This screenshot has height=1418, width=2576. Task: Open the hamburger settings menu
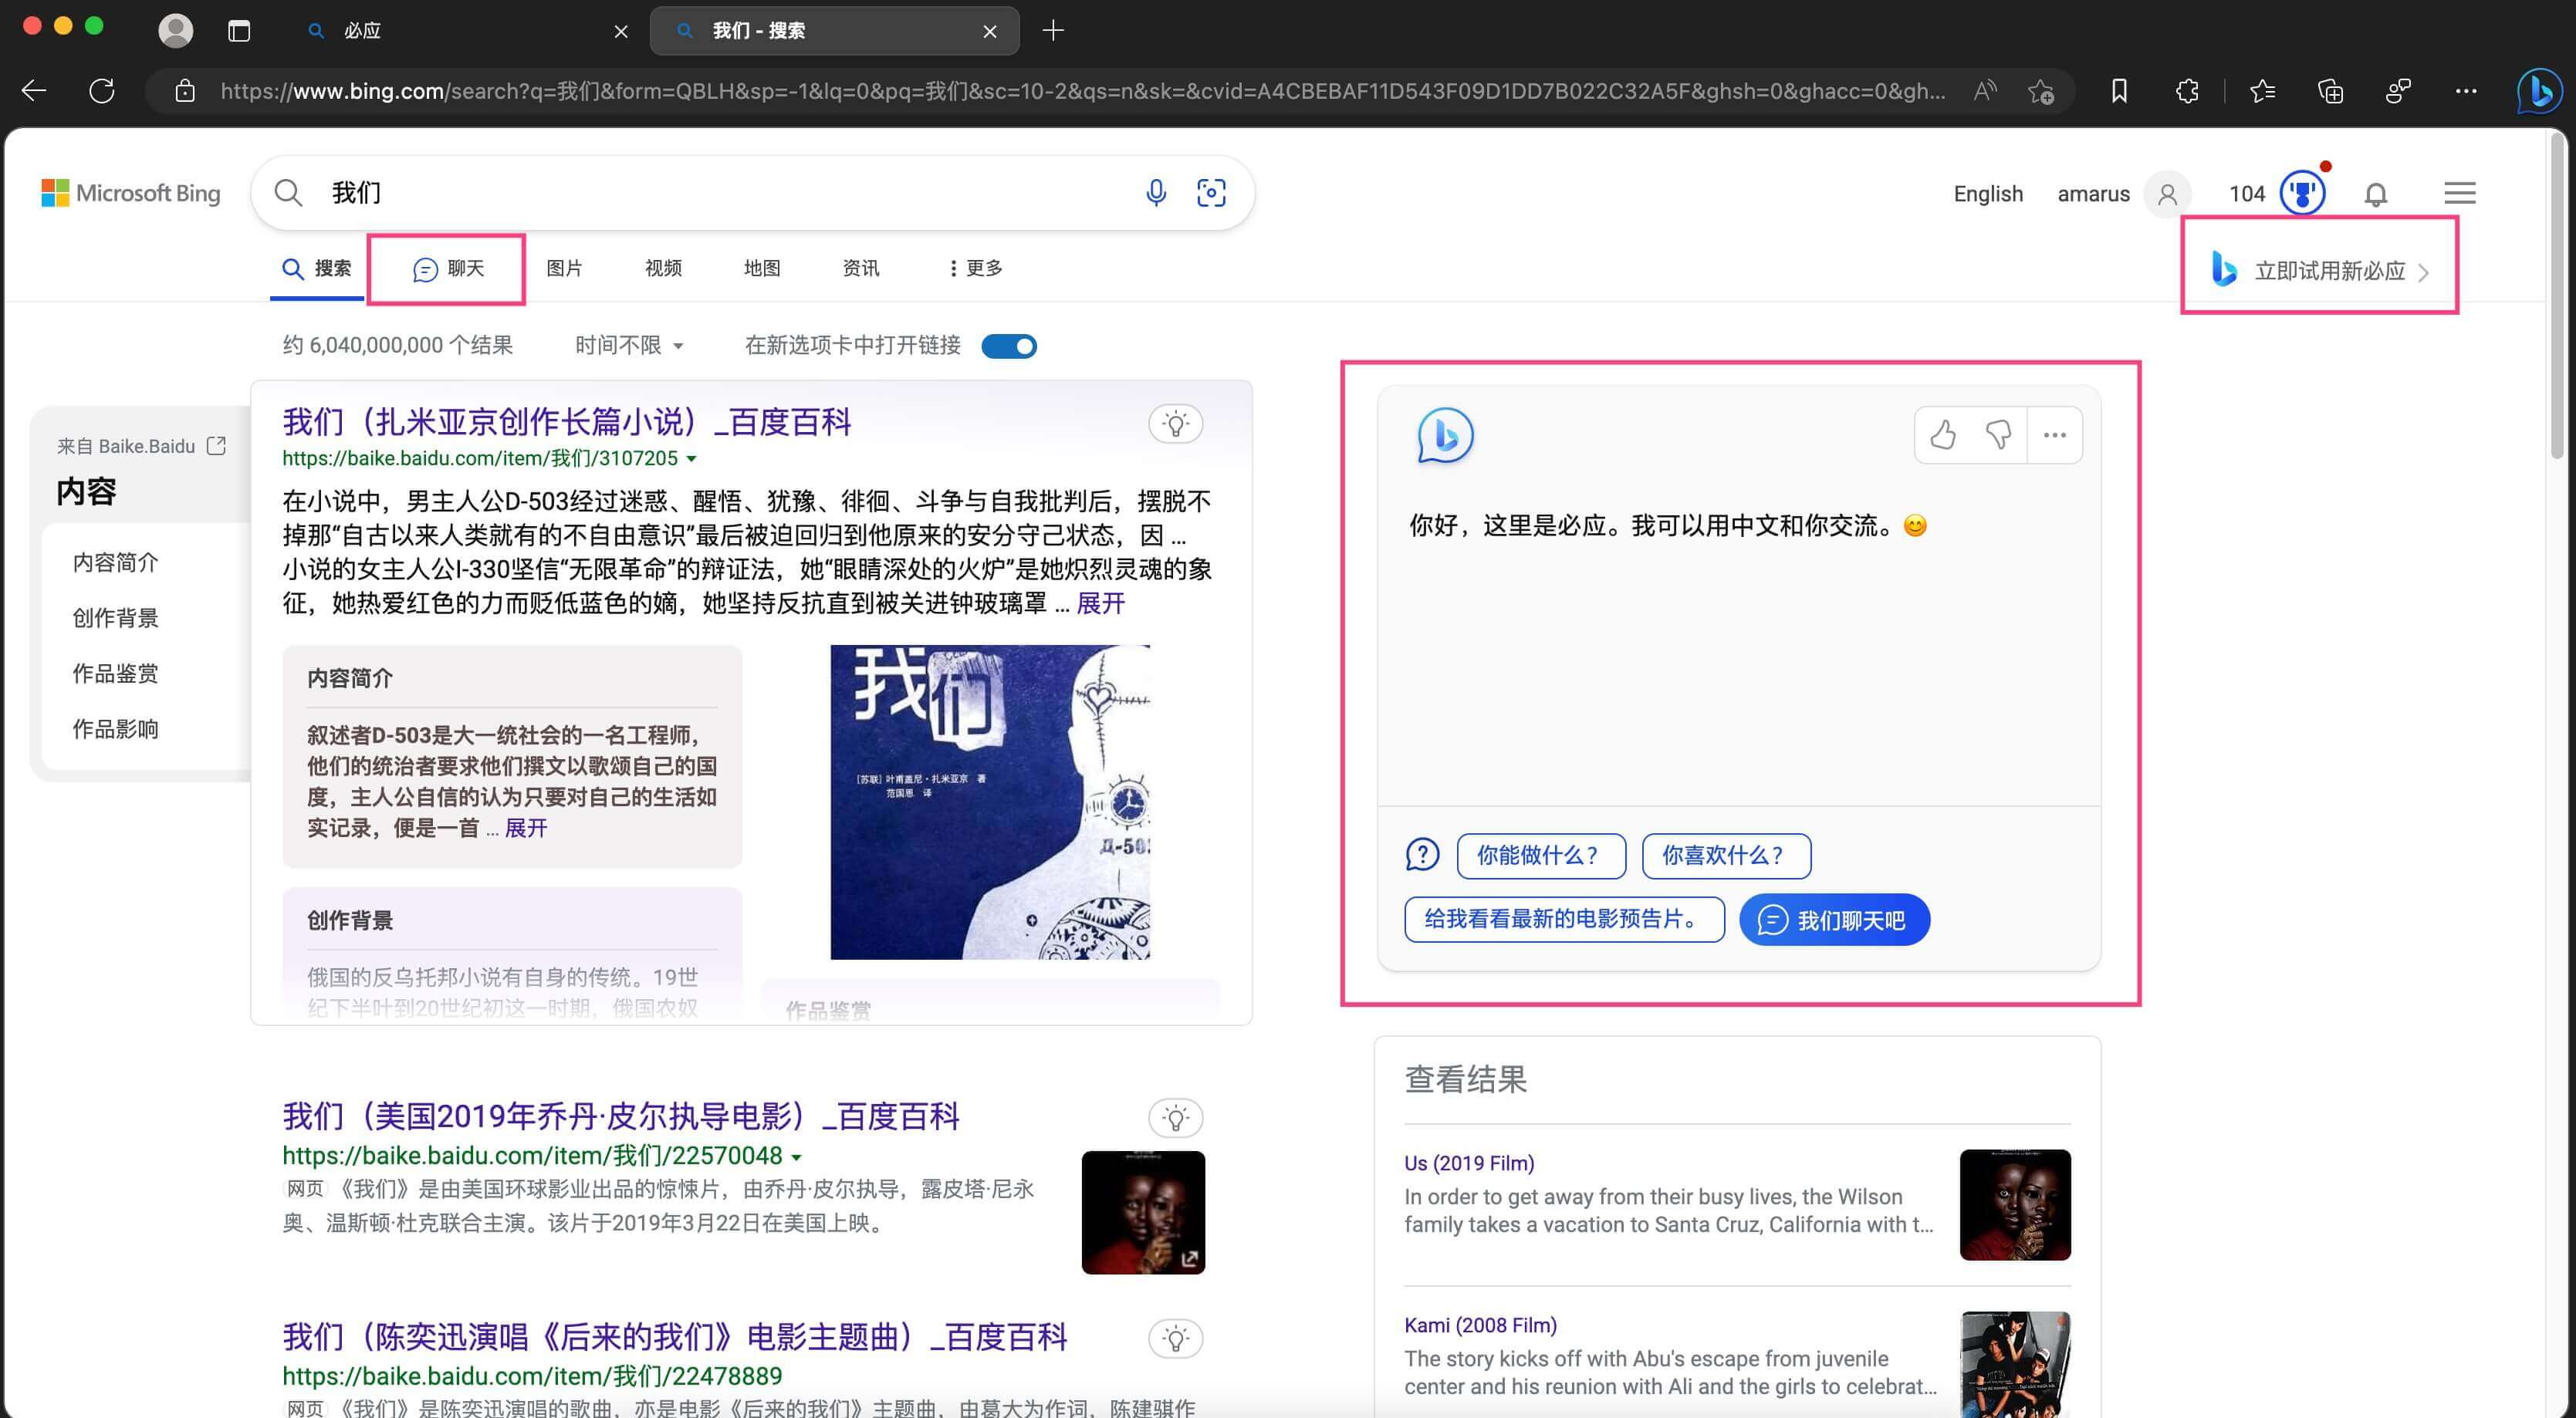2459,193
